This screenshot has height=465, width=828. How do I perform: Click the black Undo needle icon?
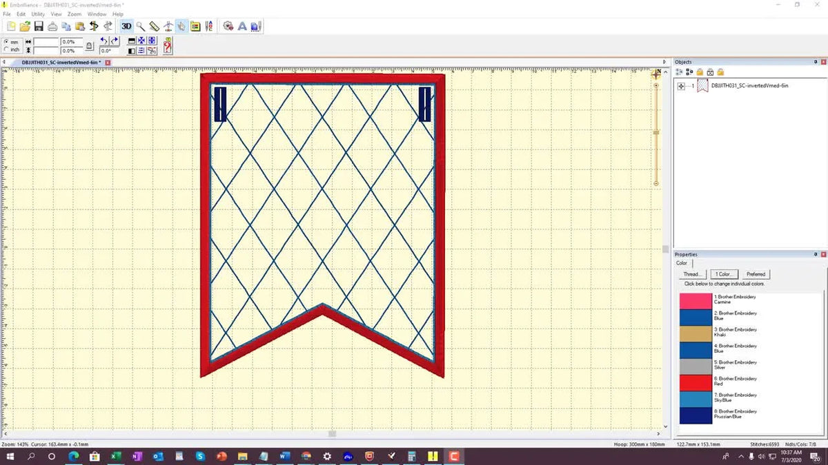94,26
